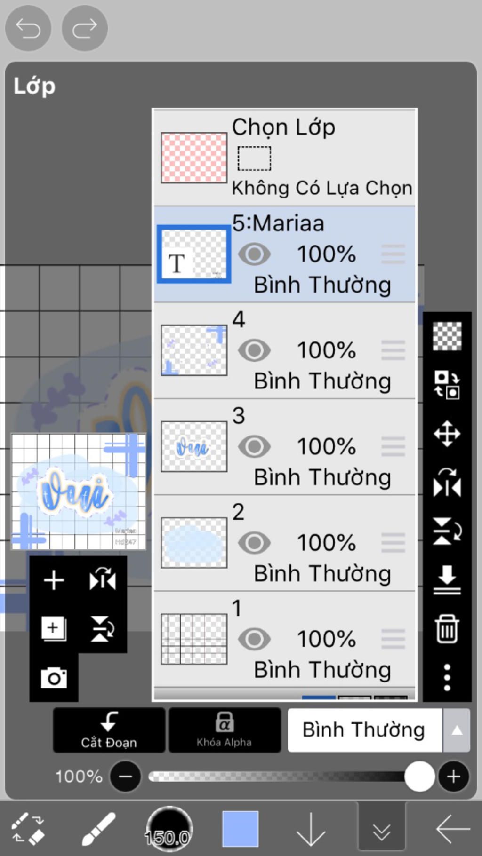Select the move/transform arrows icon
482x856 pixels.
click(x=447, y=433)
